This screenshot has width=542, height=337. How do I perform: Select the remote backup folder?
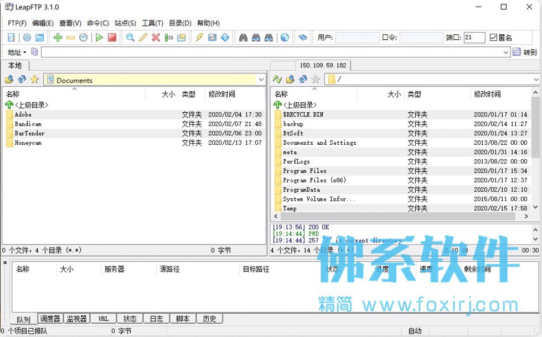(293, 124)
